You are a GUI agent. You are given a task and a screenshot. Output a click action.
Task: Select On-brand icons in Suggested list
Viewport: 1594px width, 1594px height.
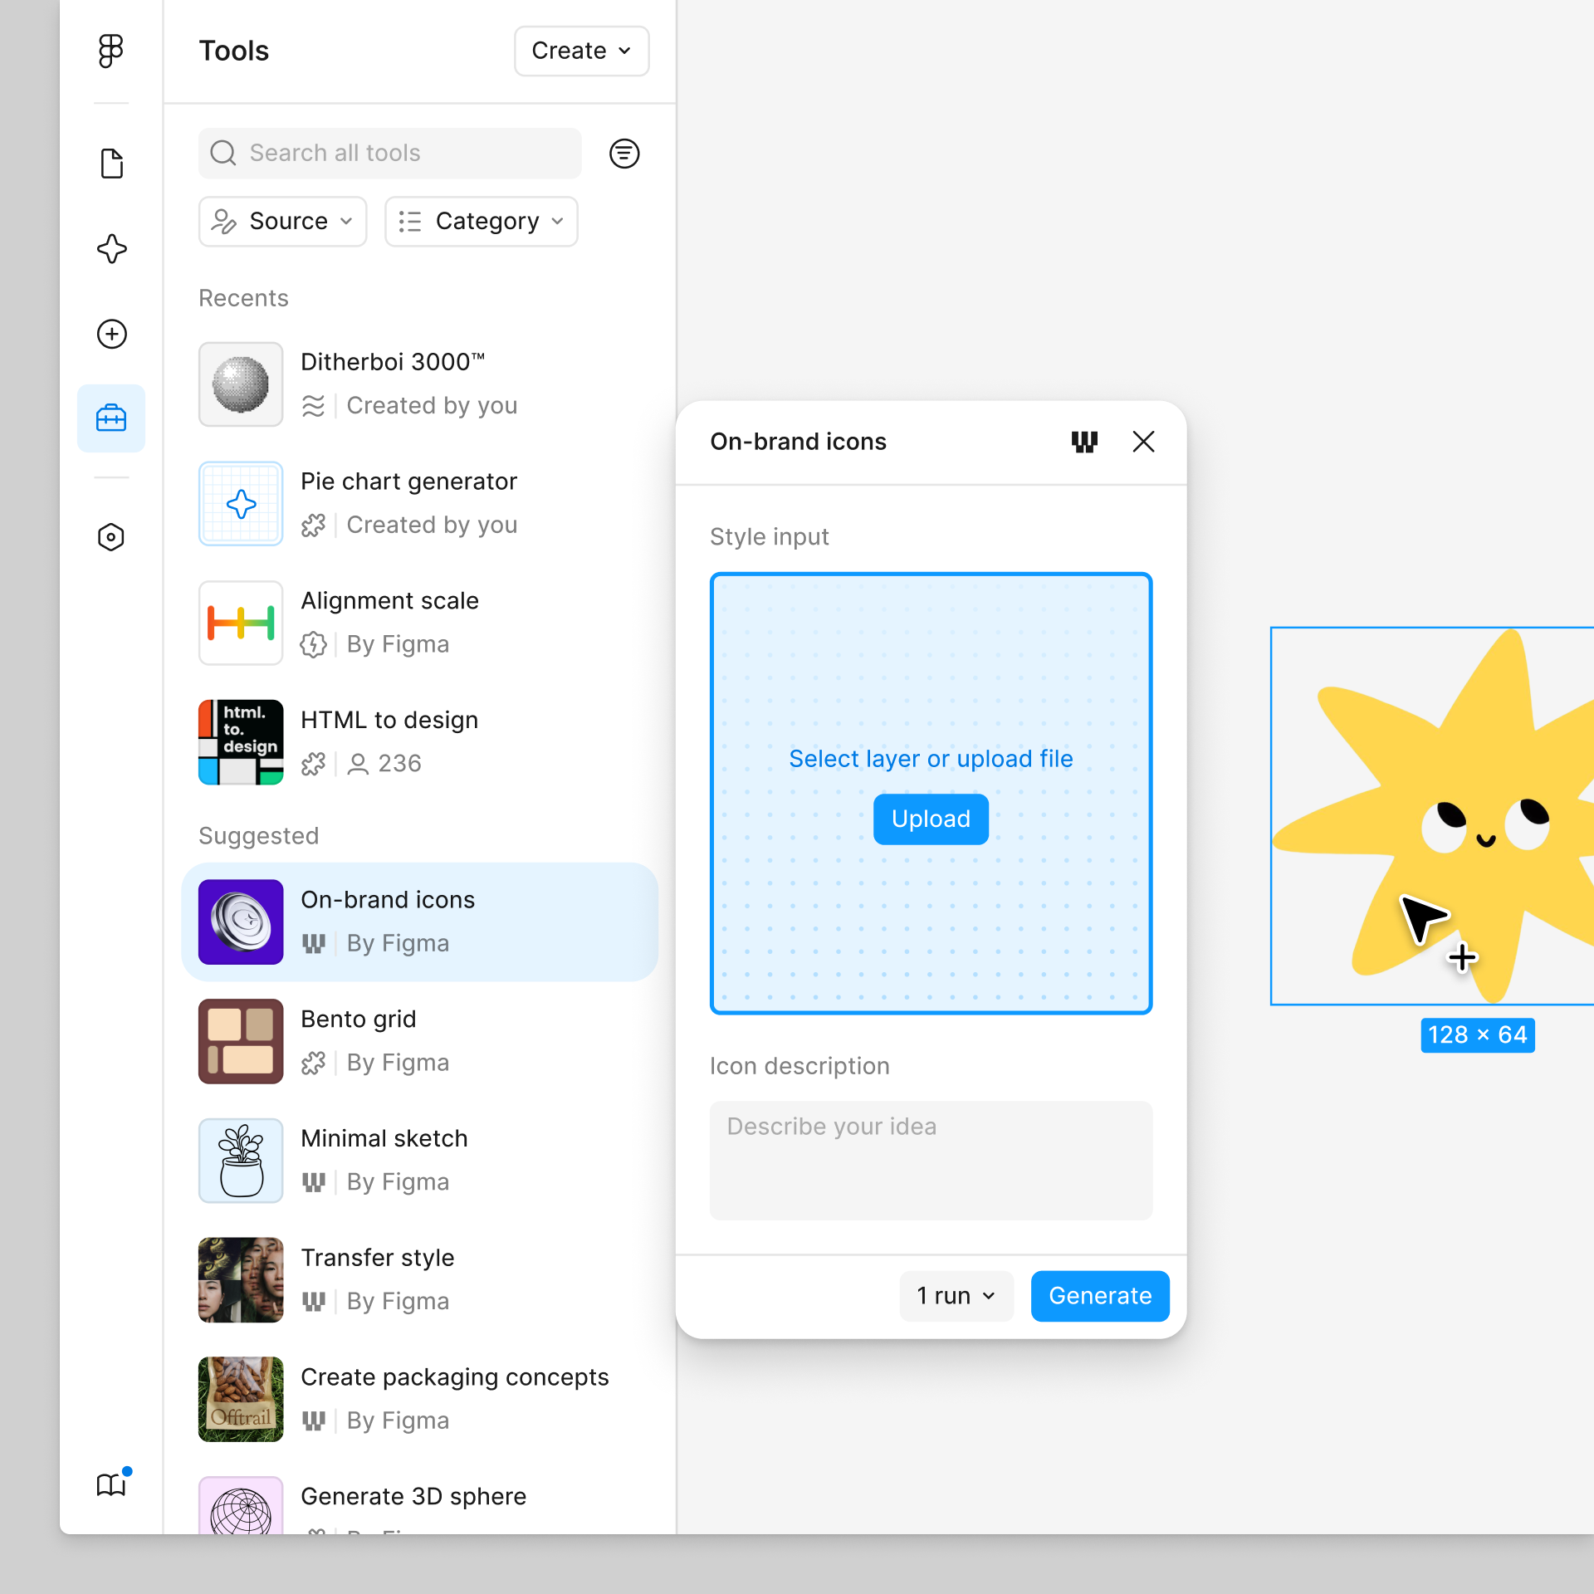click(419, 922)
